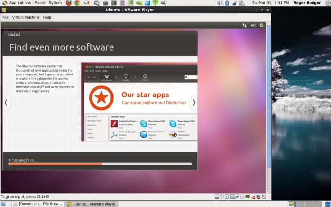Open the guest system gear menu
The width and height of the screenshot is (331, 207).
click(262, 25)
